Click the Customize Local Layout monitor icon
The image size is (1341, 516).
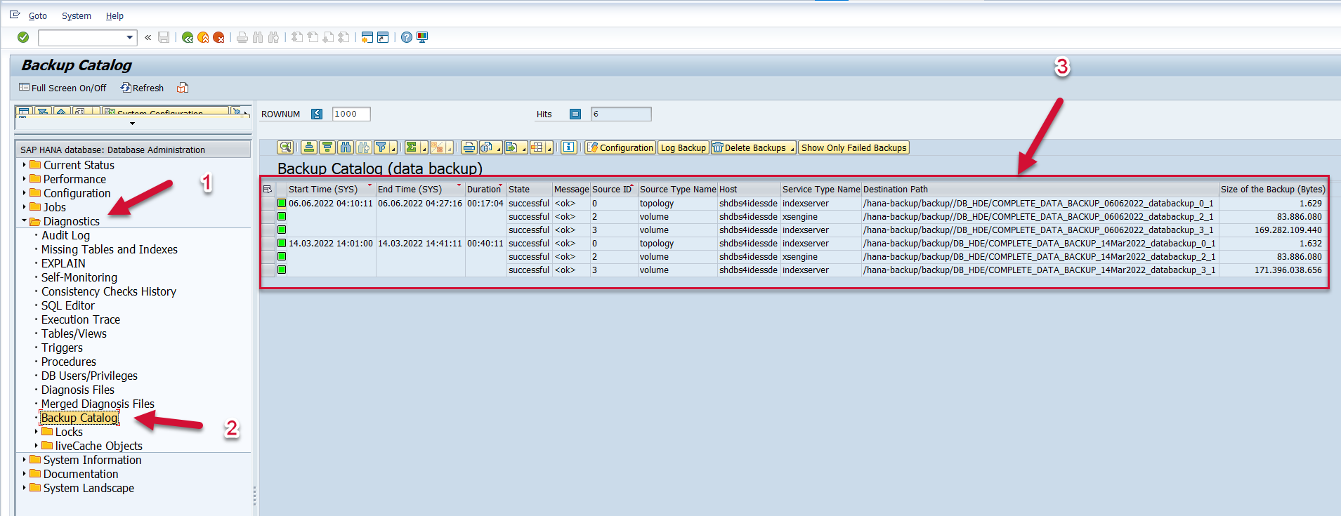click(422, 37)
